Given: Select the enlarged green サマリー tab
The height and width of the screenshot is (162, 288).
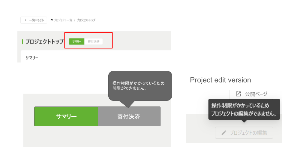Looking at the screenshot, I should coord(66,116).
